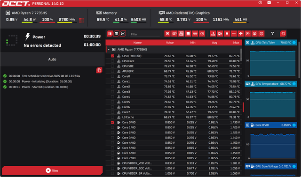301x177 pixels.
Task: Toggle the temperature sensor filter icon
Action: [213, 34]
